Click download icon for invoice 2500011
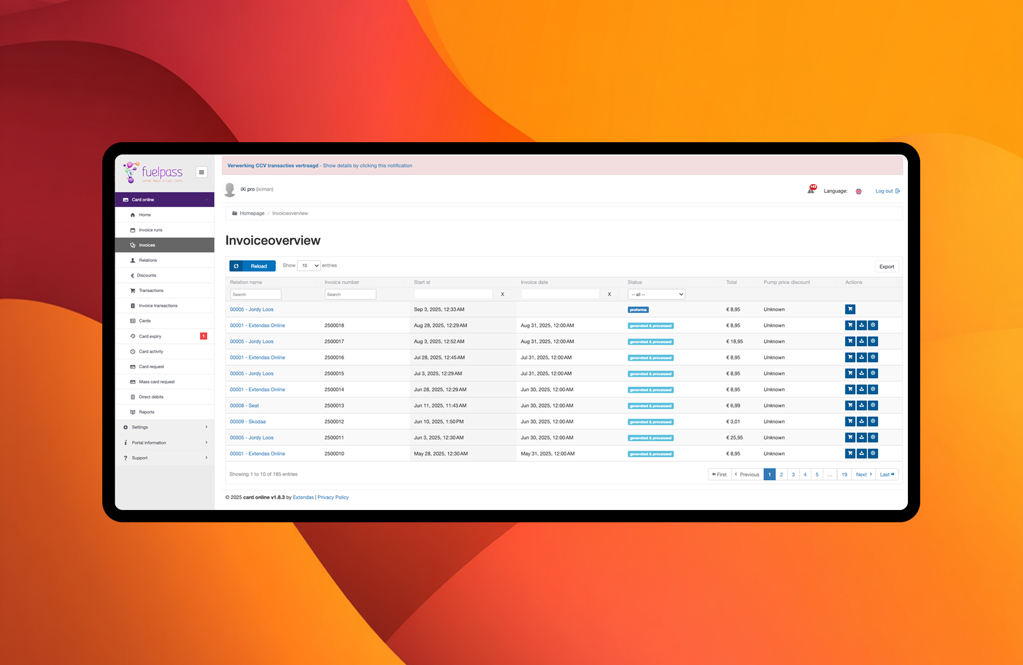1023x665 pixels. tap(861, 437)
